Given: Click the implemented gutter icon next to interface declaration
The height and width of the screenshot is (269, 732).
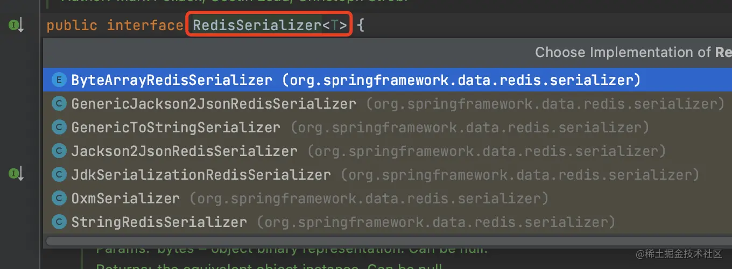Looking at the screenshot, I should point(16,25).
